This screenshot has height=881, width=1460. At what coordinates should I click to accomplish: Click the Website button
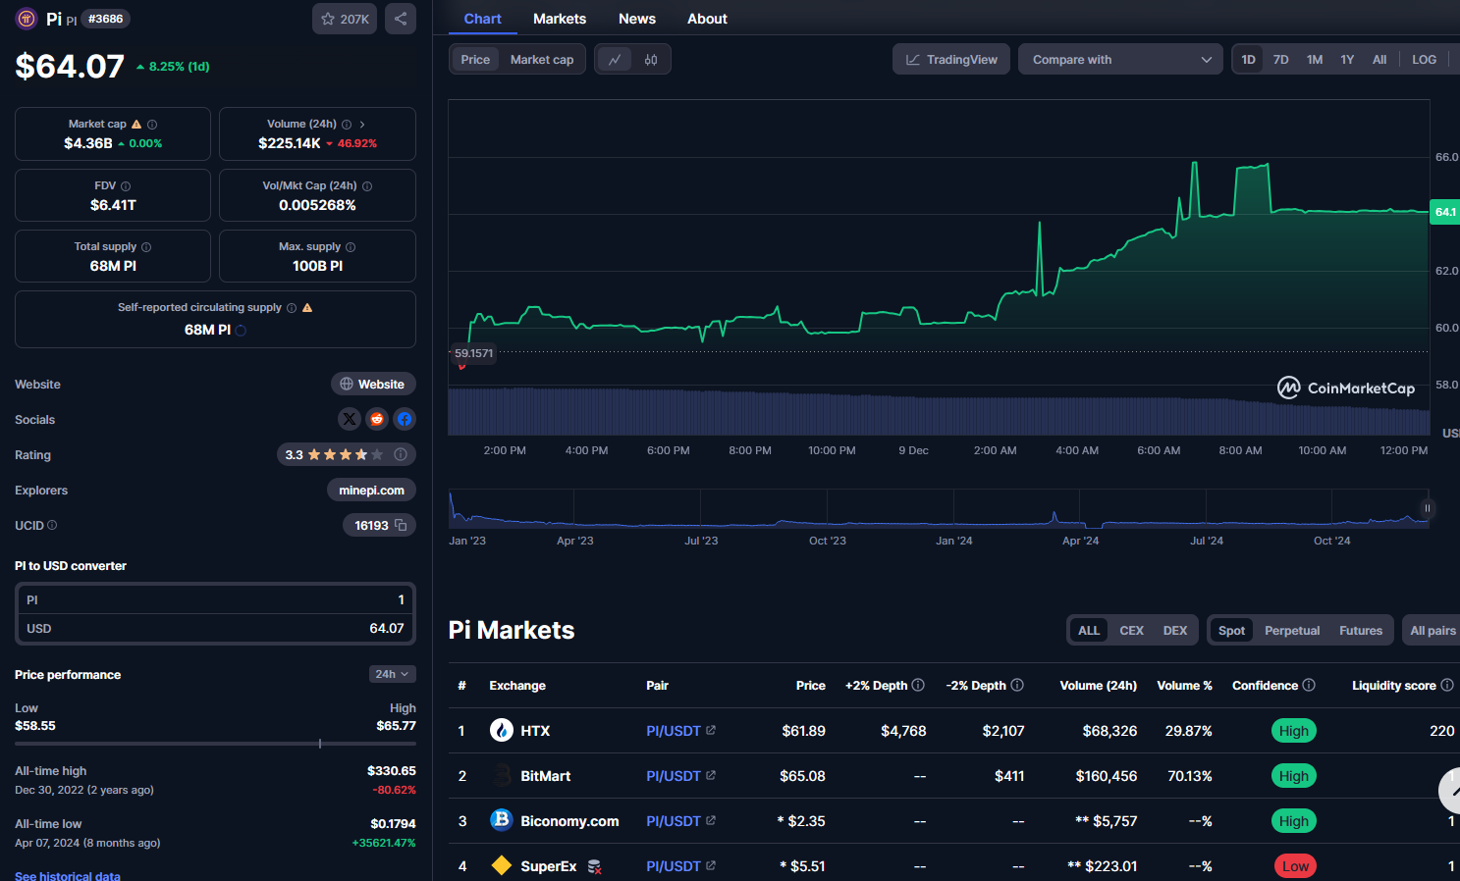point(373,384)
